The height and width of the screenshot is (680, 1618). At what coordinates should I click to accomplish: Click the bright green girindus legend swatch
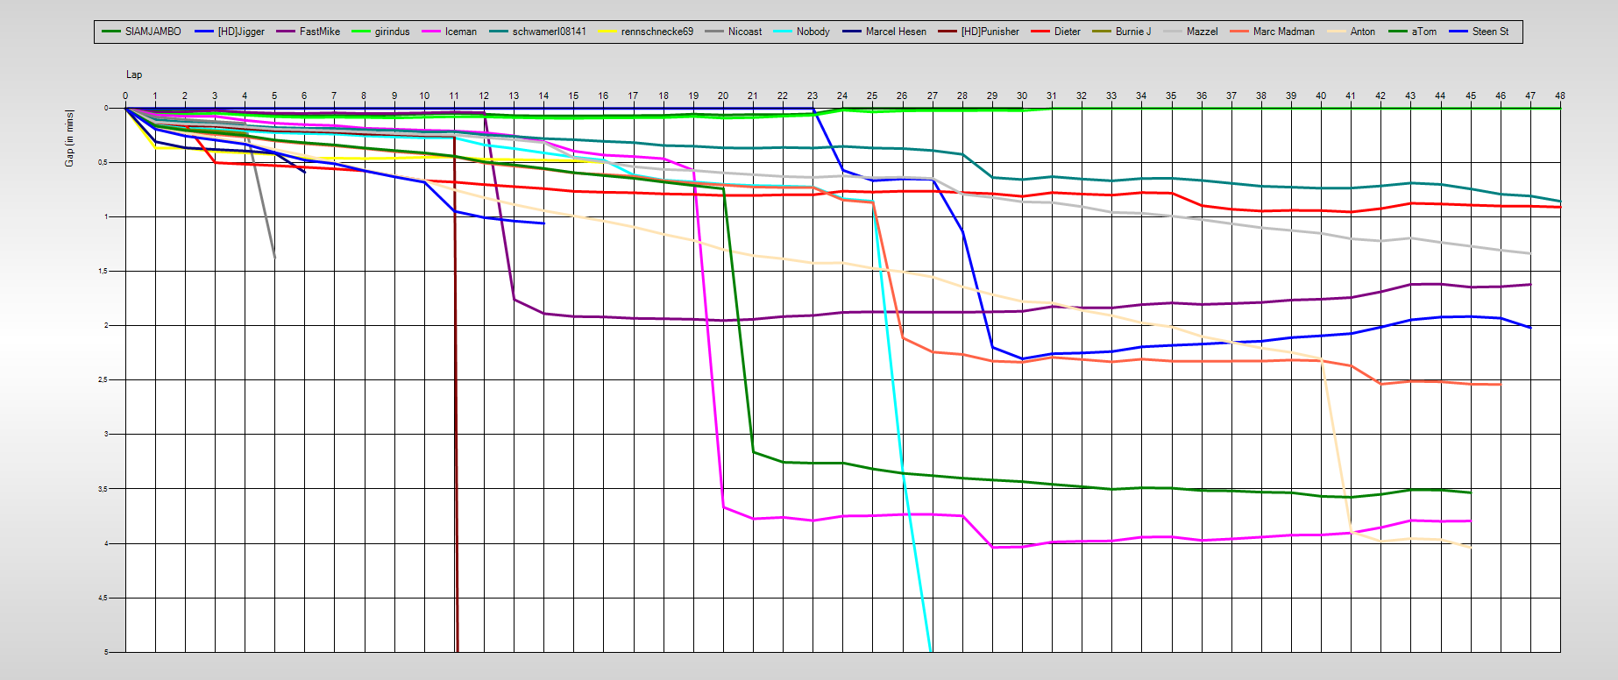[x=361, y=32]
